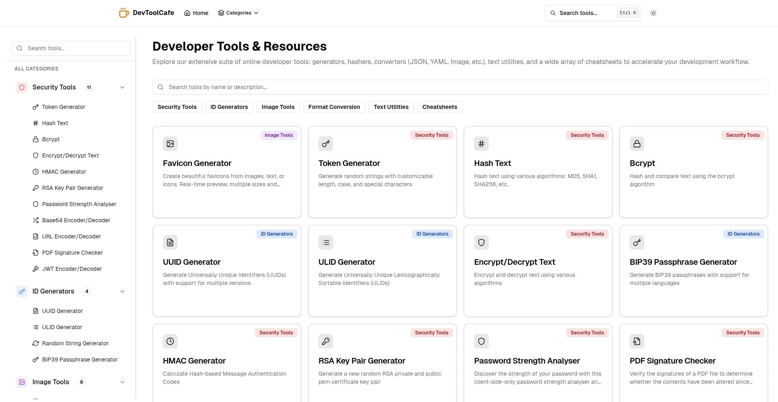Open the Categories dropdown in header

click(x=238, y=13)
